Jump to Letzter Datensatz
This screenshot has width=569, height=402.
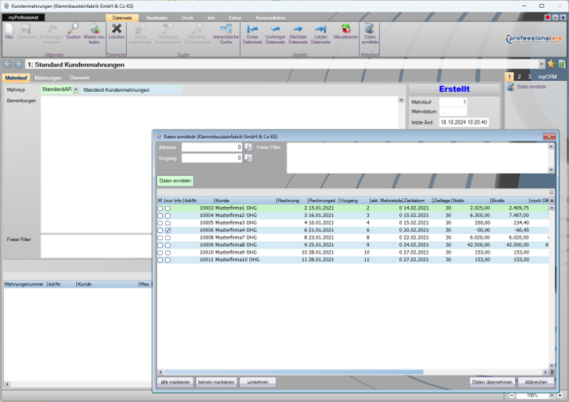(x=321, y=29)
